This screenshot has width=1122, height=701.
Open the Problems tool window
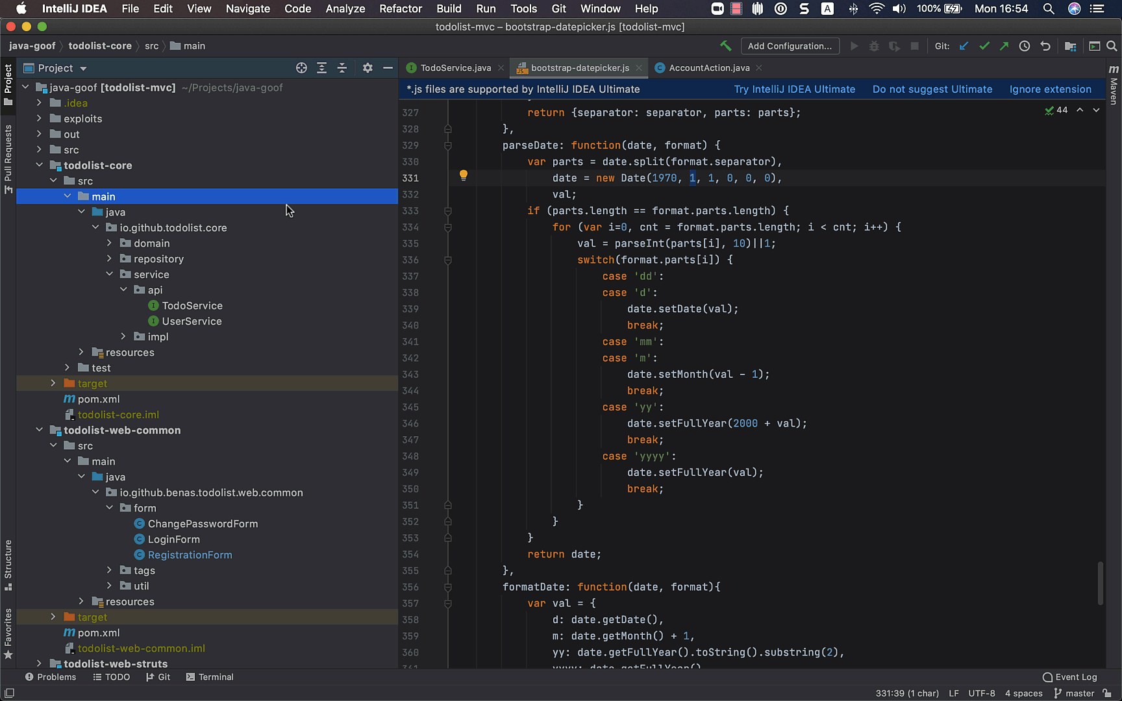click(x=51, y=677)
